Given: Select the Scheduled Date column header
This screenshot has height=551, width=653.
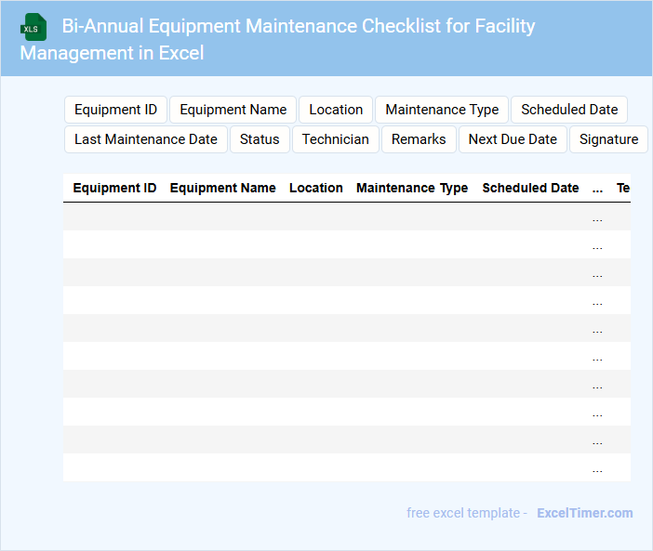Looking at the screenshot, I should pos(530,188).
